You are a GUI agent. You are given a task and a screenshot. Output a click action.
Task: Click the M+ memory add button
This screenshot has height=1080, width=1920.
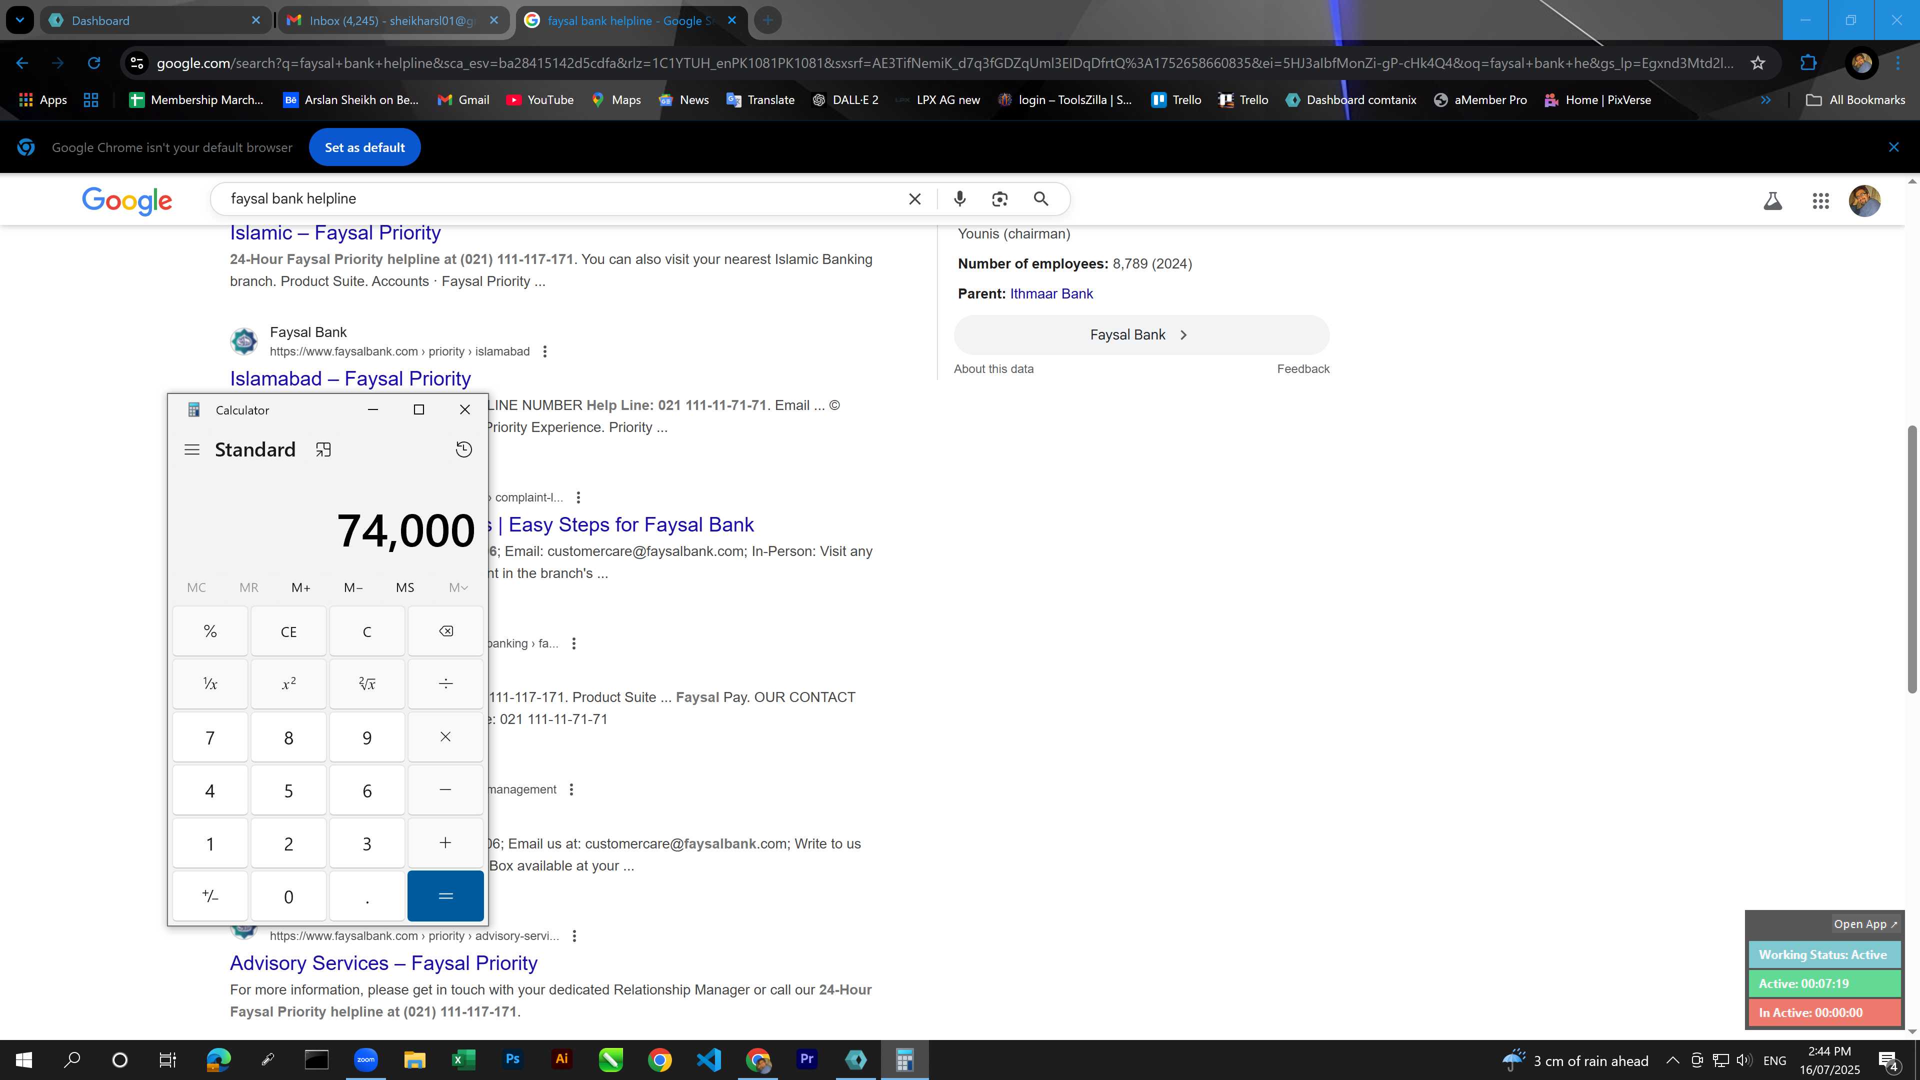coord(301,587)
